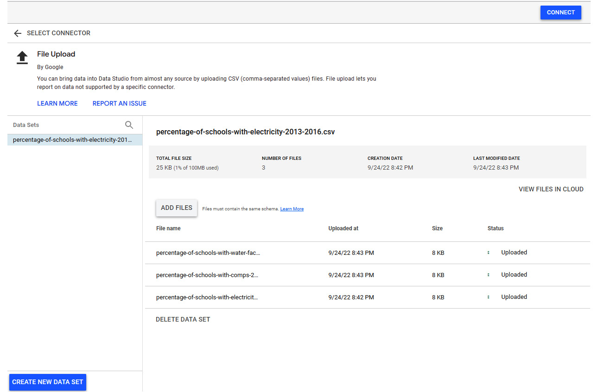The height and width of the screenshot is (392, 598).
Task: Click status icon for comps file row
Action: (x=489, y=275)
